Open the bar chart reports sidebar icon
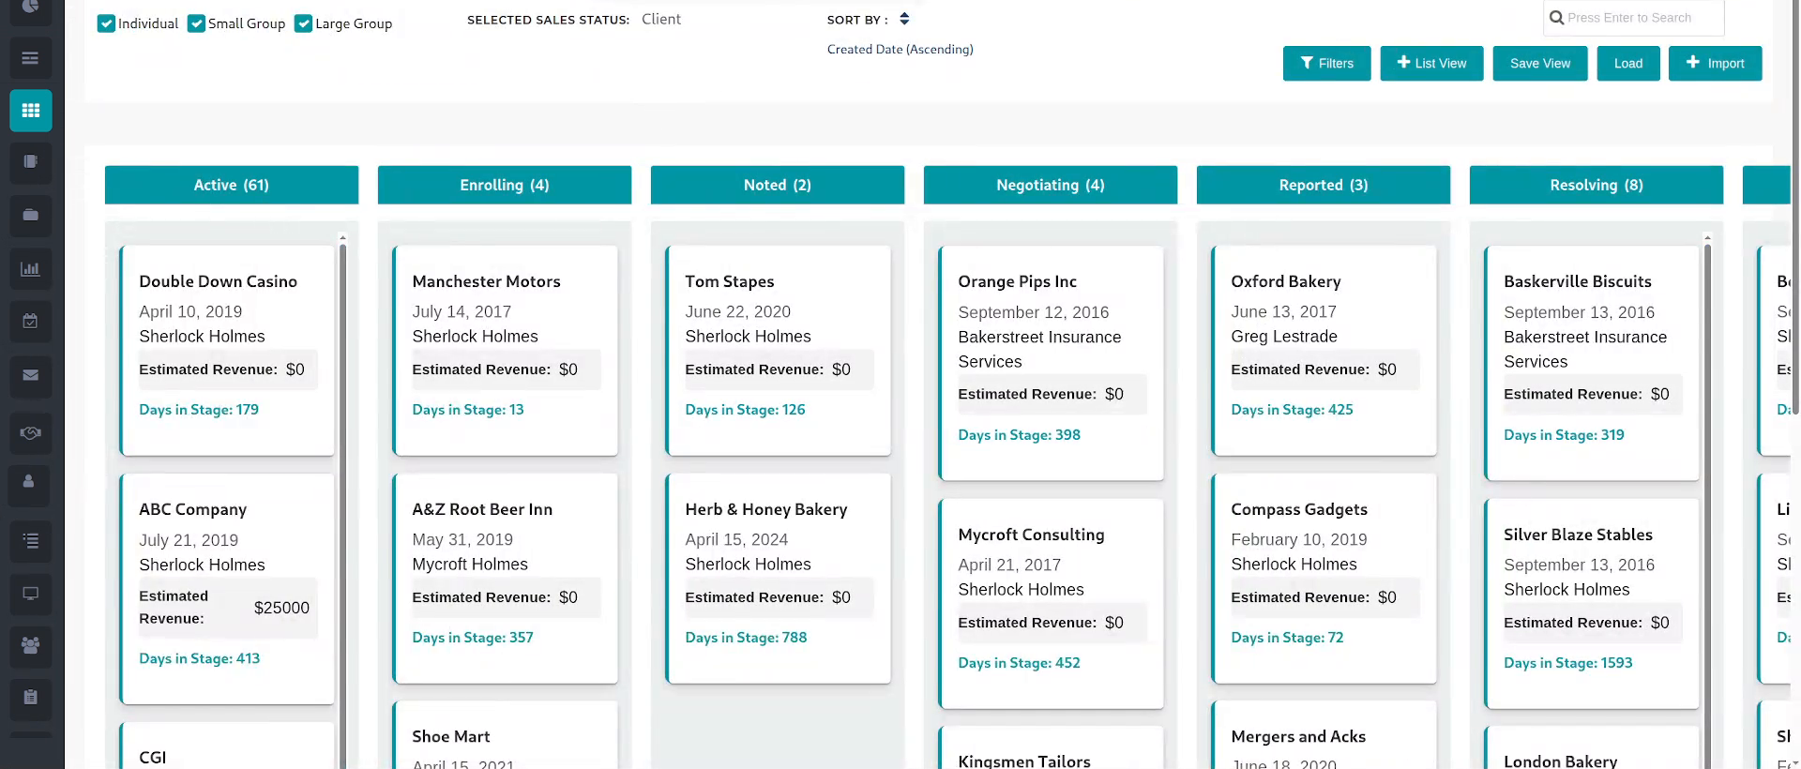The height and width of the screenshot is (769, 1801). pos(30,269)
